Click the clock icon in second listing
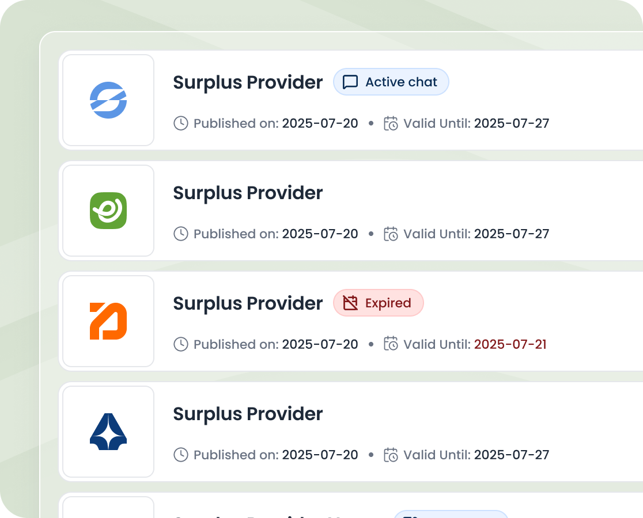The height and width of the screenshot is (518, 643). (181, 234)
